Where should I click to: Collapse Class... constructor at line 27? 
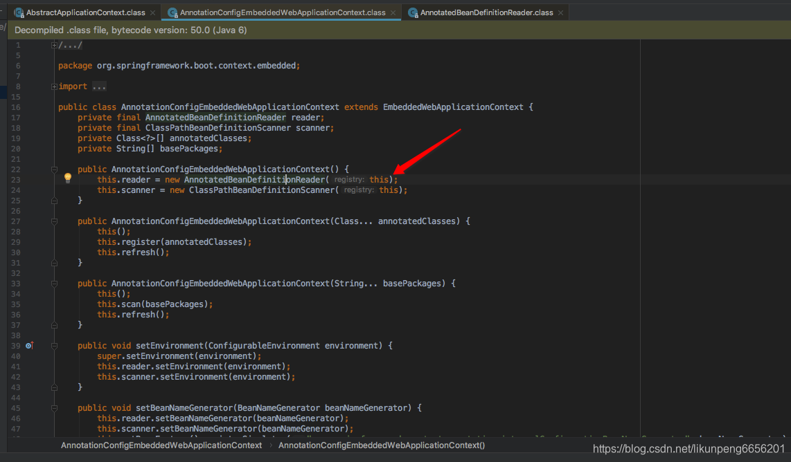(x=54, y=221)
